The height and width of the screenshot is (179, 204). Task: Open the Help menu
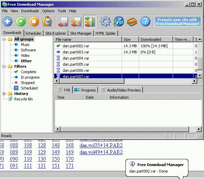73,11
